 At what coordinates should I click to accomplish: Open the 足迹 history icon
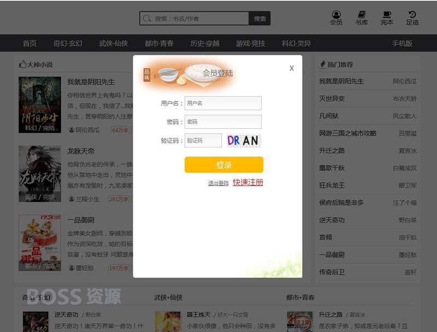pos(412,18)
